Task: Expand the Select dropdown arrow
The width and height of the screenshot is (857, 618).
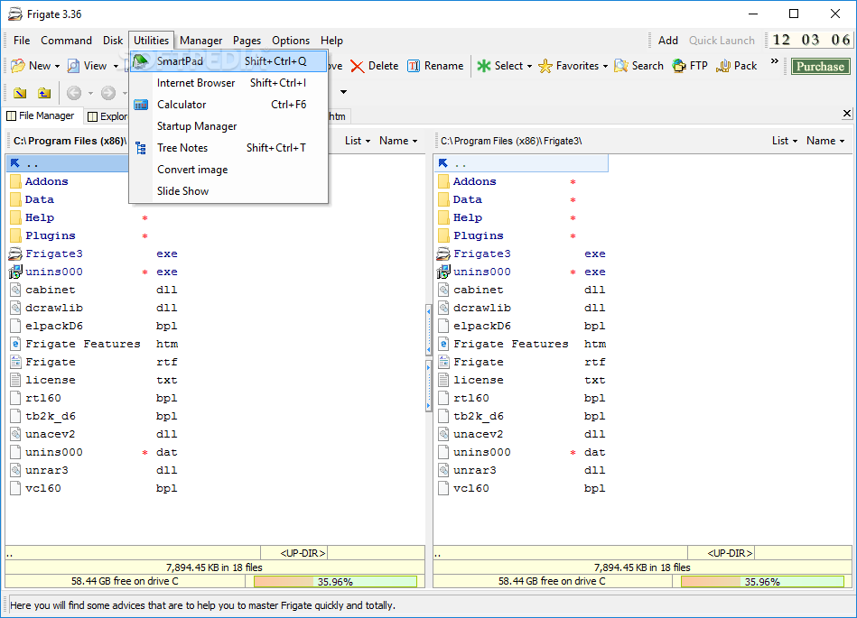Action: [529, 67]
